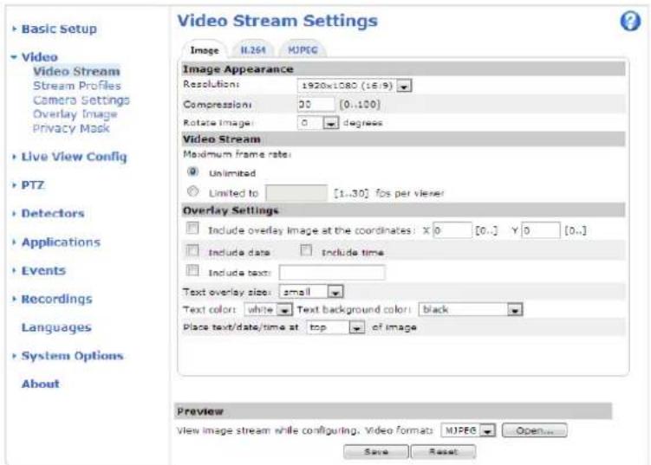This screenshot has height=465, width=651.
Task: Select the Image tab
Action: pos(205,50)
